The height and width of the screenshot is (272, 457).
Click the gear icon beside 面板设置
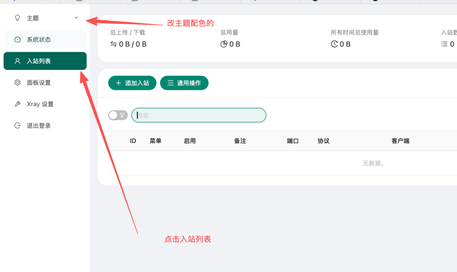pyautogui.click(x=17, y=82)
